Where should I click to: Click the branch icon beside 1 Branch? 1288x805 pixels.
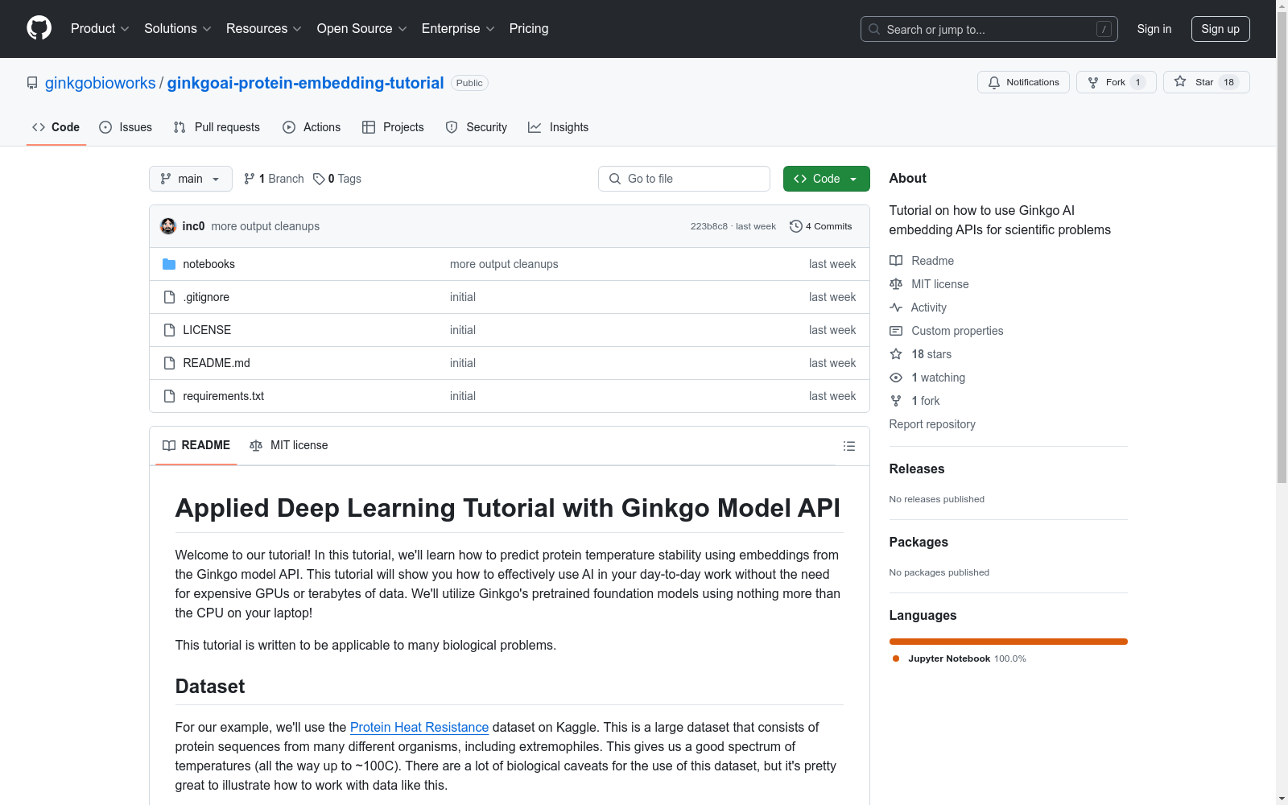250,179
